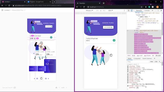
Task: Open the DevTools customize menu (three dots)
Action: coord(158,10)
